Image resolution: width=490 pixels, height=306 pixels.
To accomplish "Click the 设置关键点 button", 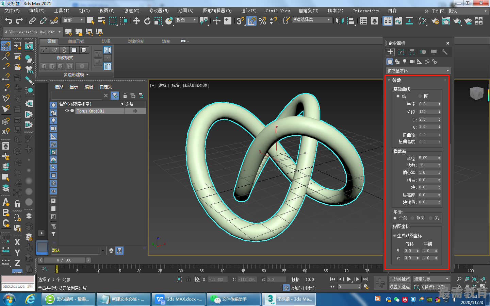I will point(400,287).
